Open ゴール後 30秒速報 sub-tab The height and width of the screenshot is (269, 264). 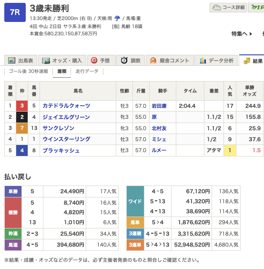pos(29,71)
